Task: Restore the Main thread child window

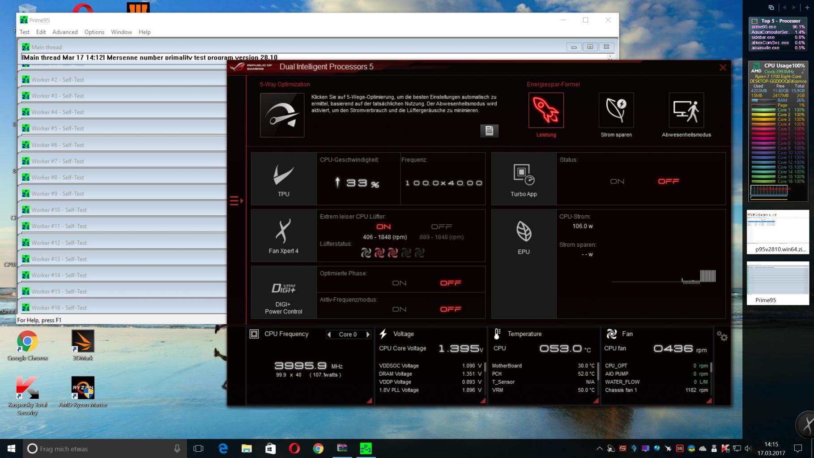Action: (x=590, y=47)
